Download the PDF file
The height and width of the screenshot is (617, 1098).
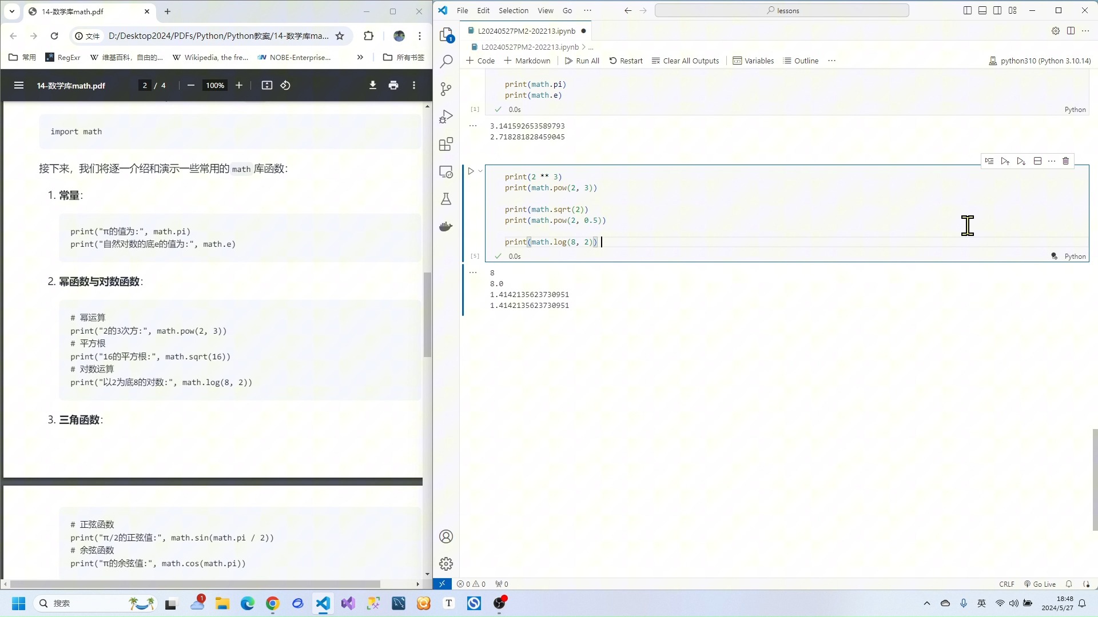pyautogui.click(x=372, y=85)
